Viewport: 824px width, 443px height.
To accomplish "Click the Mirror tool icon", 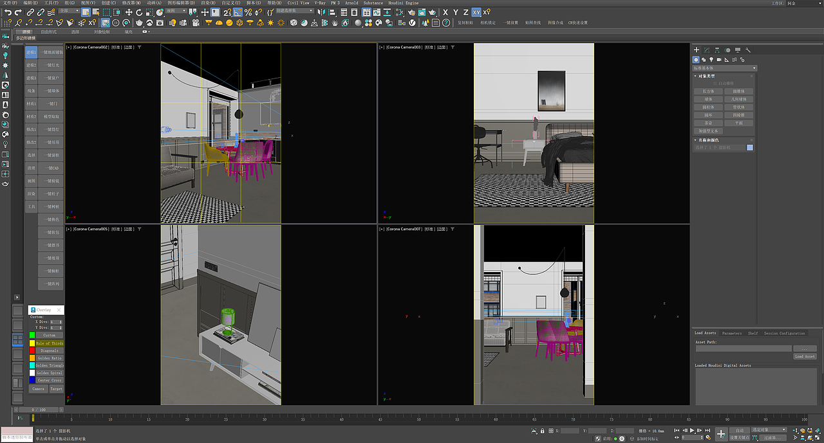I will 321,12.
